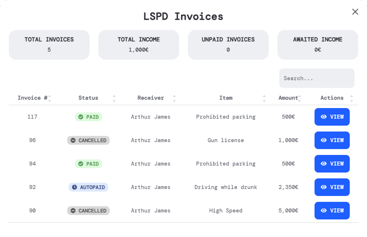View the Gun license invoice 96

(332, 140)
